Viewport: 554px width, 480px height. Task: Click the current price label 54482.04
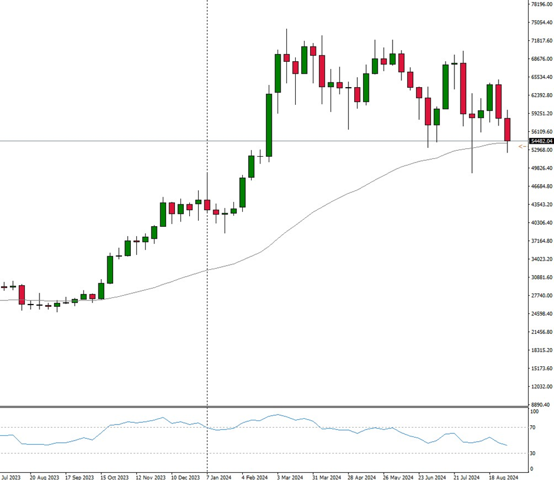541,141
